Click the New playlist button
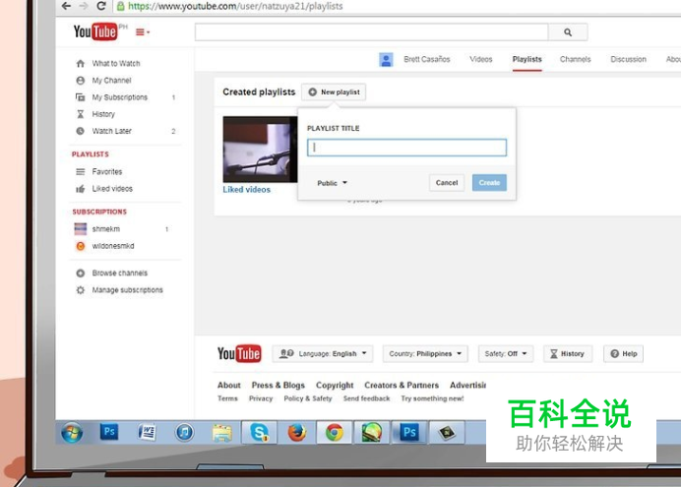This screenshot has height=487, width=681. click(x=334, y=92)
